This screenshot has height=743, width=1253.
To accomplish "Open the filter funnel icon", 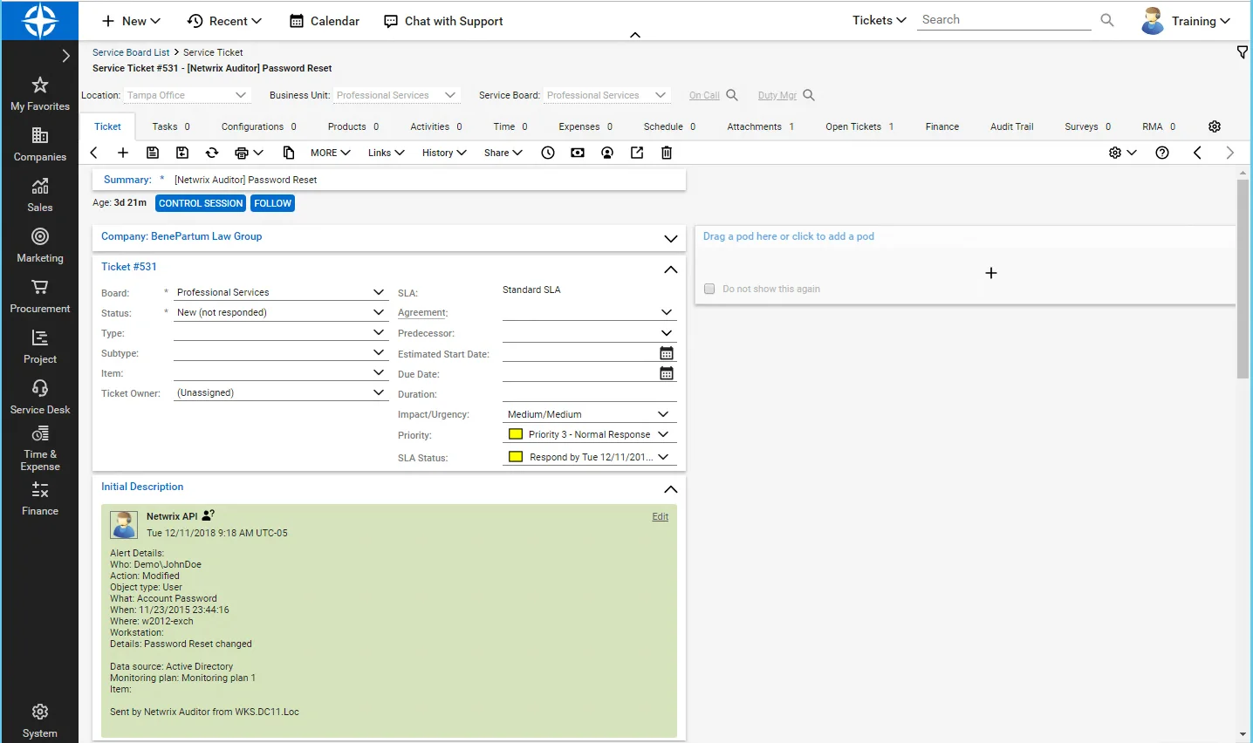I will pos(1243,53).
